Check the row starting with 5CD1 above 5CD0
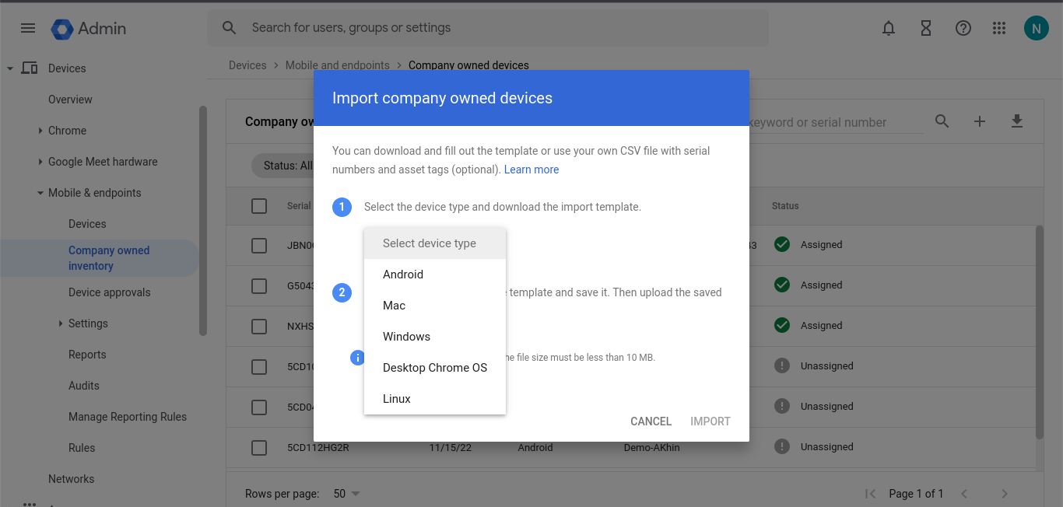This screenshot has width=1063, height=507. [x=259, y=366]
